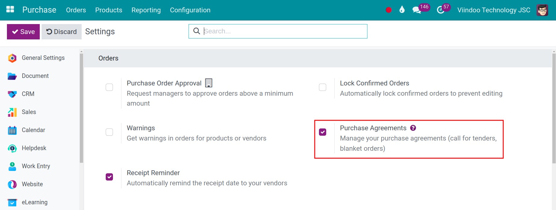Click the Orders section header
The height and width of the screenshot is (210, 556).
(x=108, y=58)
